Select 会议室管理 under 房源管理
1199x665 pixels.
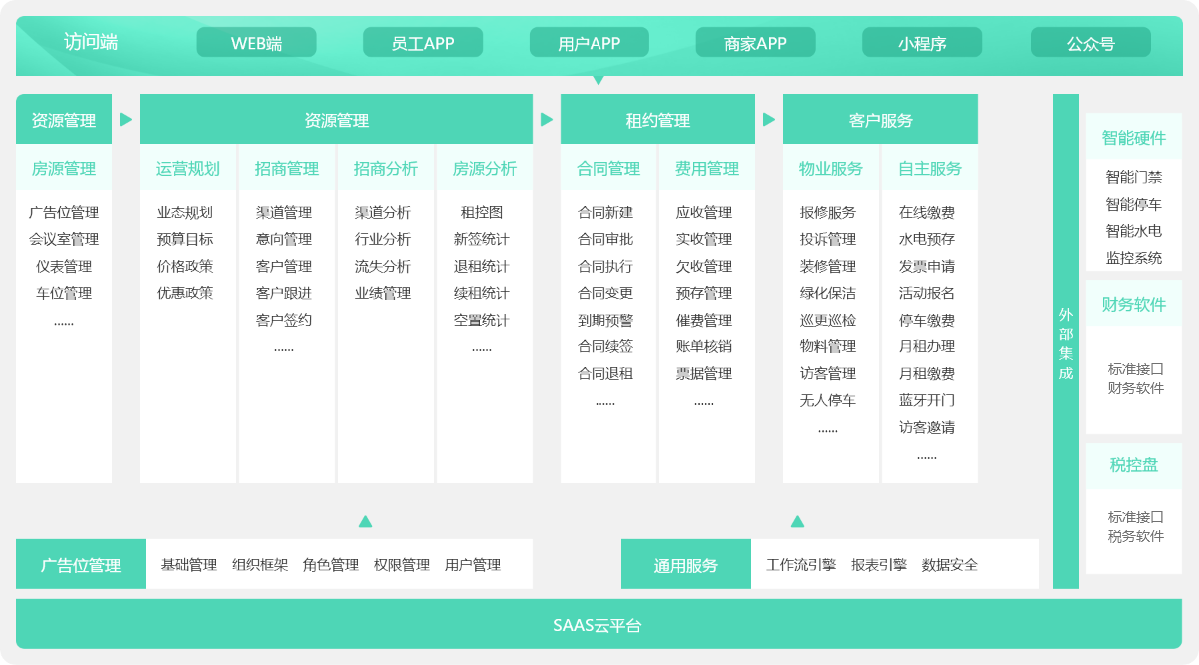(x=64, y=239)
